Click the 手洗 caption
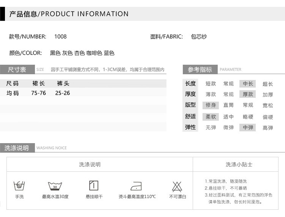Viewport: 285px width, 217px height. [19, 196]
